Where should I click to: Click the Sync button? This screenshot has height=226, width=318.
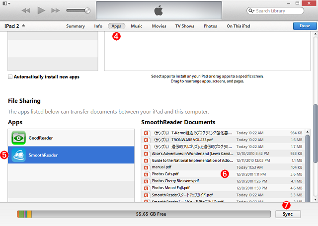[x=288, y=214]
